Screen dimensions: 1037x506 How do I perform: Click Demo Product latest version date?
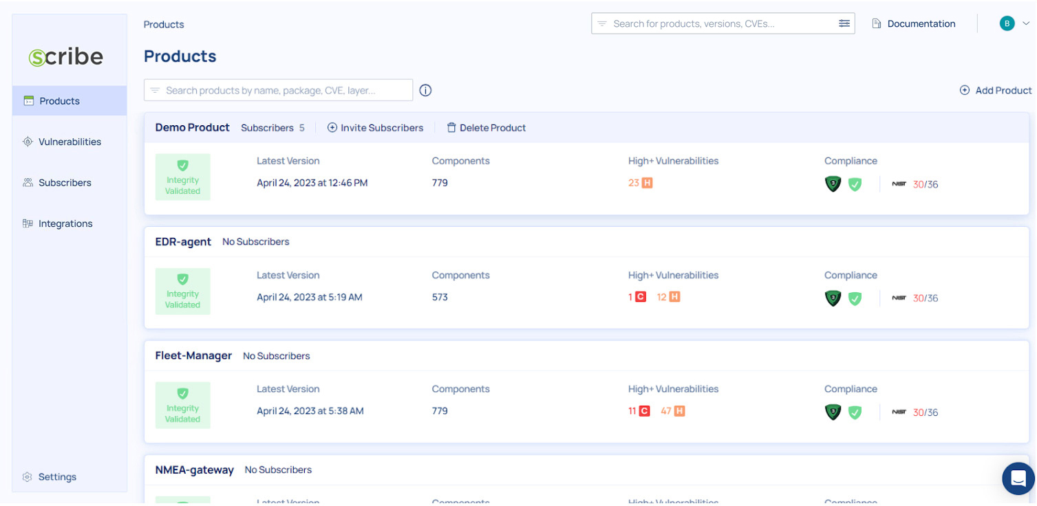click(312, 183)
